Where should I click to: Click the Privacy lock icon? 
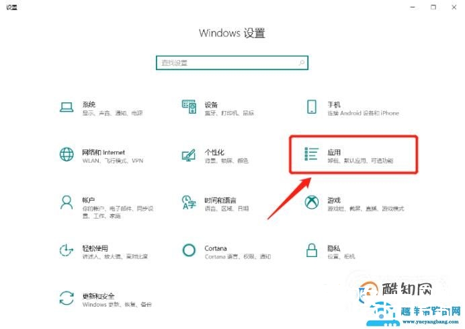coord(312,250)
